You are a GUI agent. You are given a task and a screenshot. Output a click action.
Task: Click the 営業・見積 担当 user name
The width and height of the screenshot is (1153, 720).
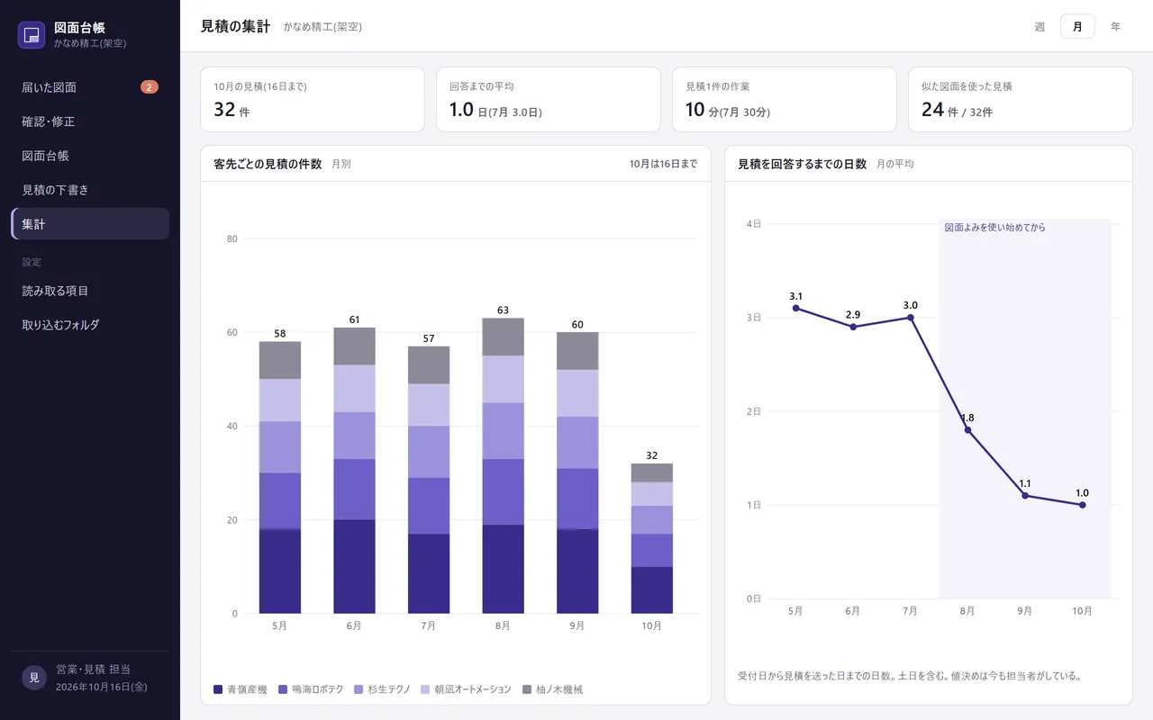[94, 670]
